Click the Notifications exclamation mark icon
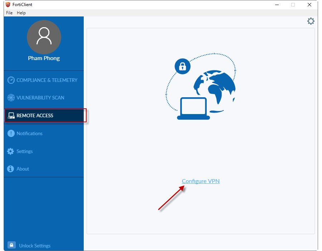This screenshot has height=251, width=322. tap(11, 133)
